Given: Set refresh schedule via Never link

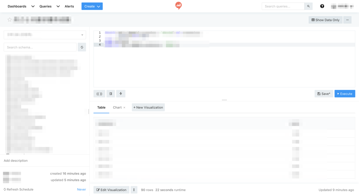Looking at the screenshot, I should pos(81,189).
